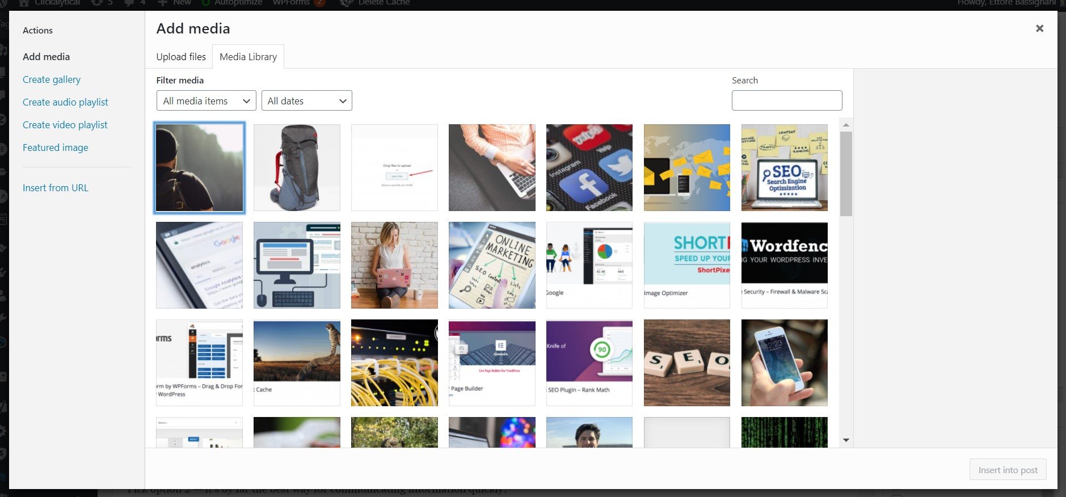Select the social media app icons image
This screenshot has width=1066, height=497.
click(x=589, y=168)
